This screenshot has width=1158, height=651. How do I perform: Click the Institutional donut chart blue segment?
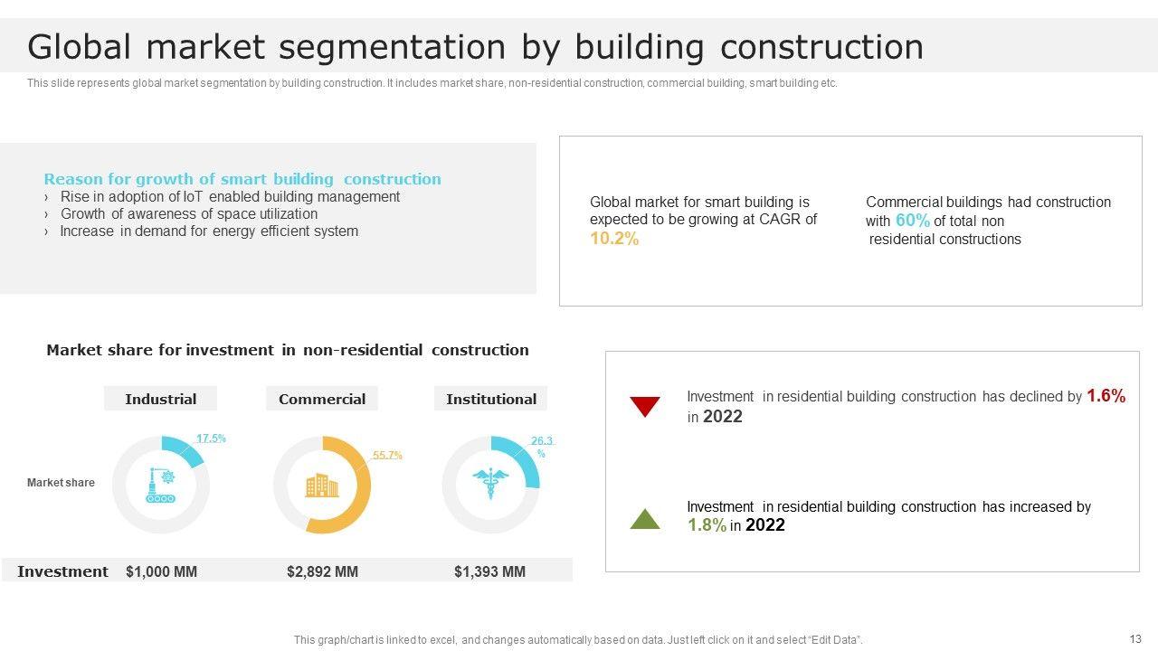point(523,457)
